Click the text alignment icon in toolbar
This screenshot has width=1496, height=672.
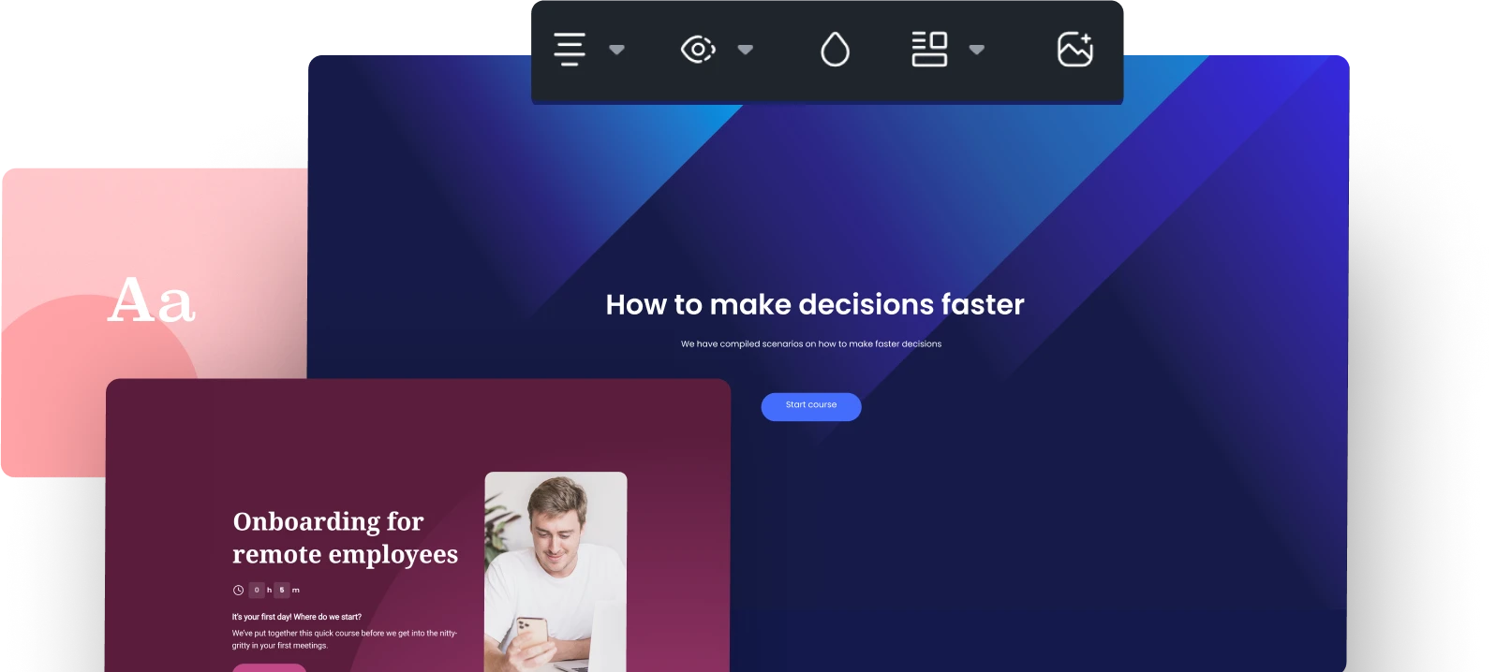(570, 50)
